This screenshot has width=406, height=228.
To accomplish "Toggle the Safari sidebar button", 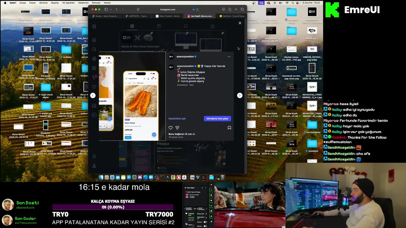I will (x=106, y=9).
